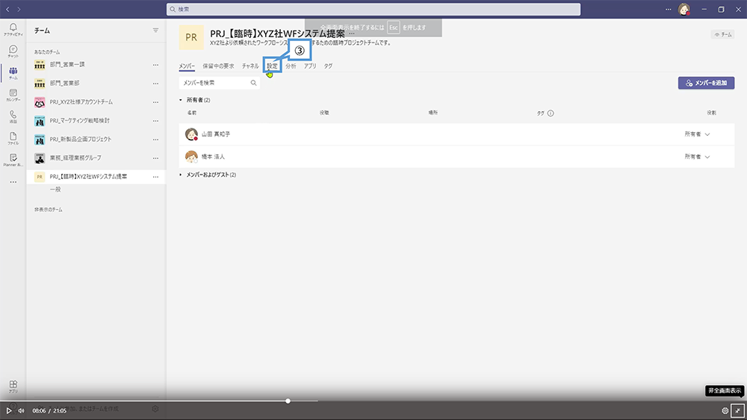Open more options for PRJ_【臨時】XYZ社WFシステム提案
Image resolution: width=747 pixels, height=420 pixels.
pos(155,177)
